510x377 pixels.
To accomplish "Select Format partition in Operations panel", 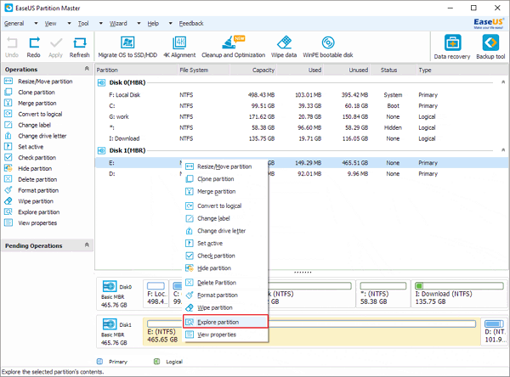I will pos(31,190).
